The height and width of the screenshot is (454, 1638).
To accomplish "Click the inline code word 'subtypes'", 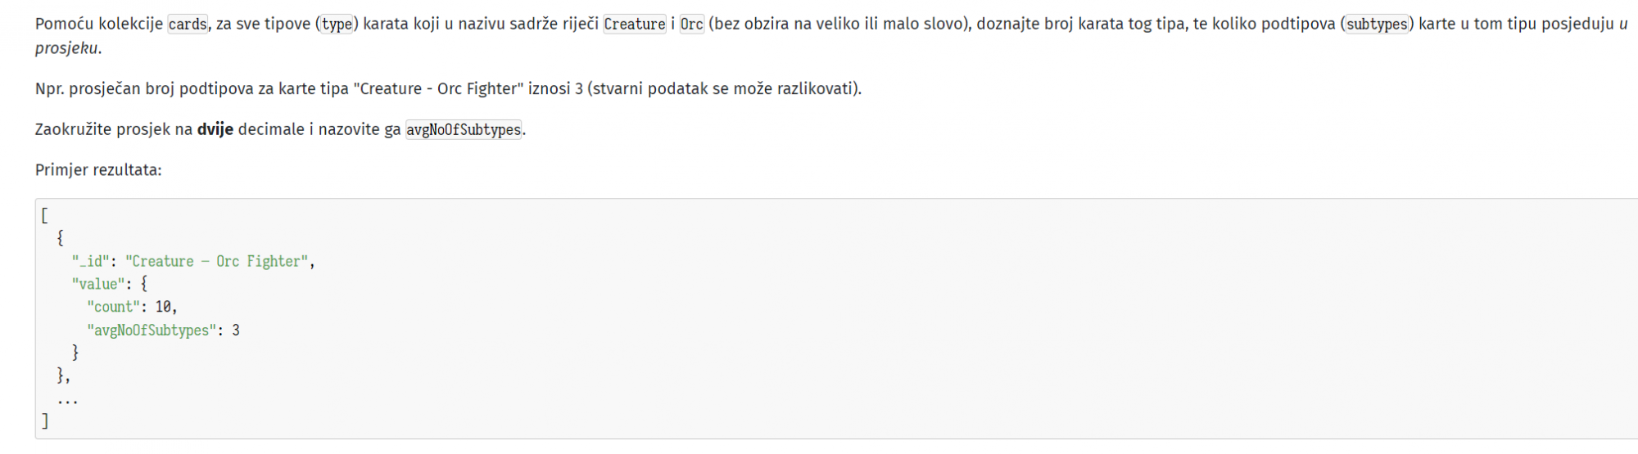I will (1377, 24).
